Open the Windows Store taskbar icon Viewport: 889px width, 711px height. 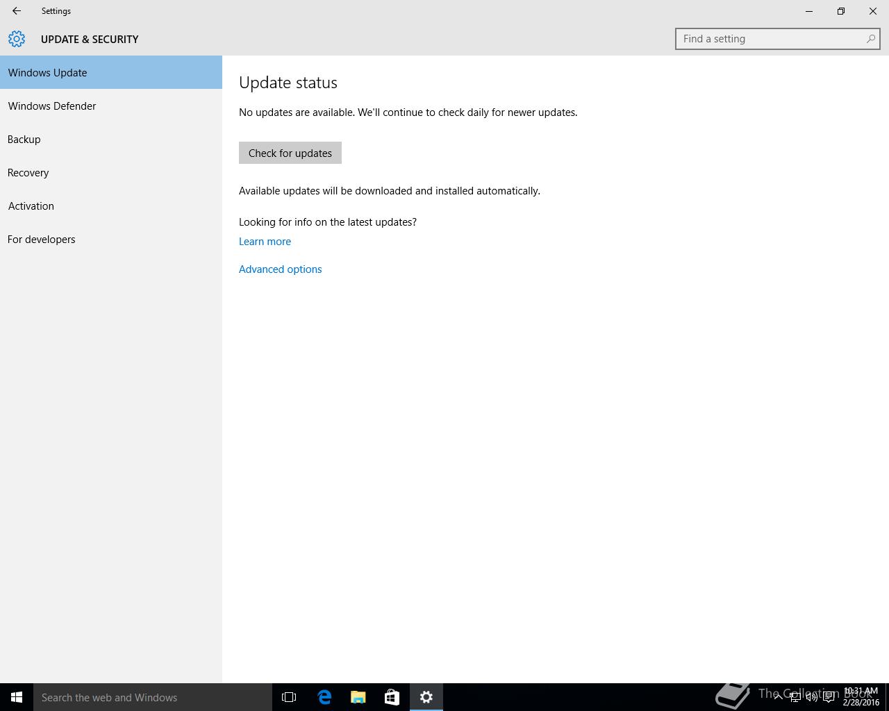pyautogui.click(x=392, y=697)
